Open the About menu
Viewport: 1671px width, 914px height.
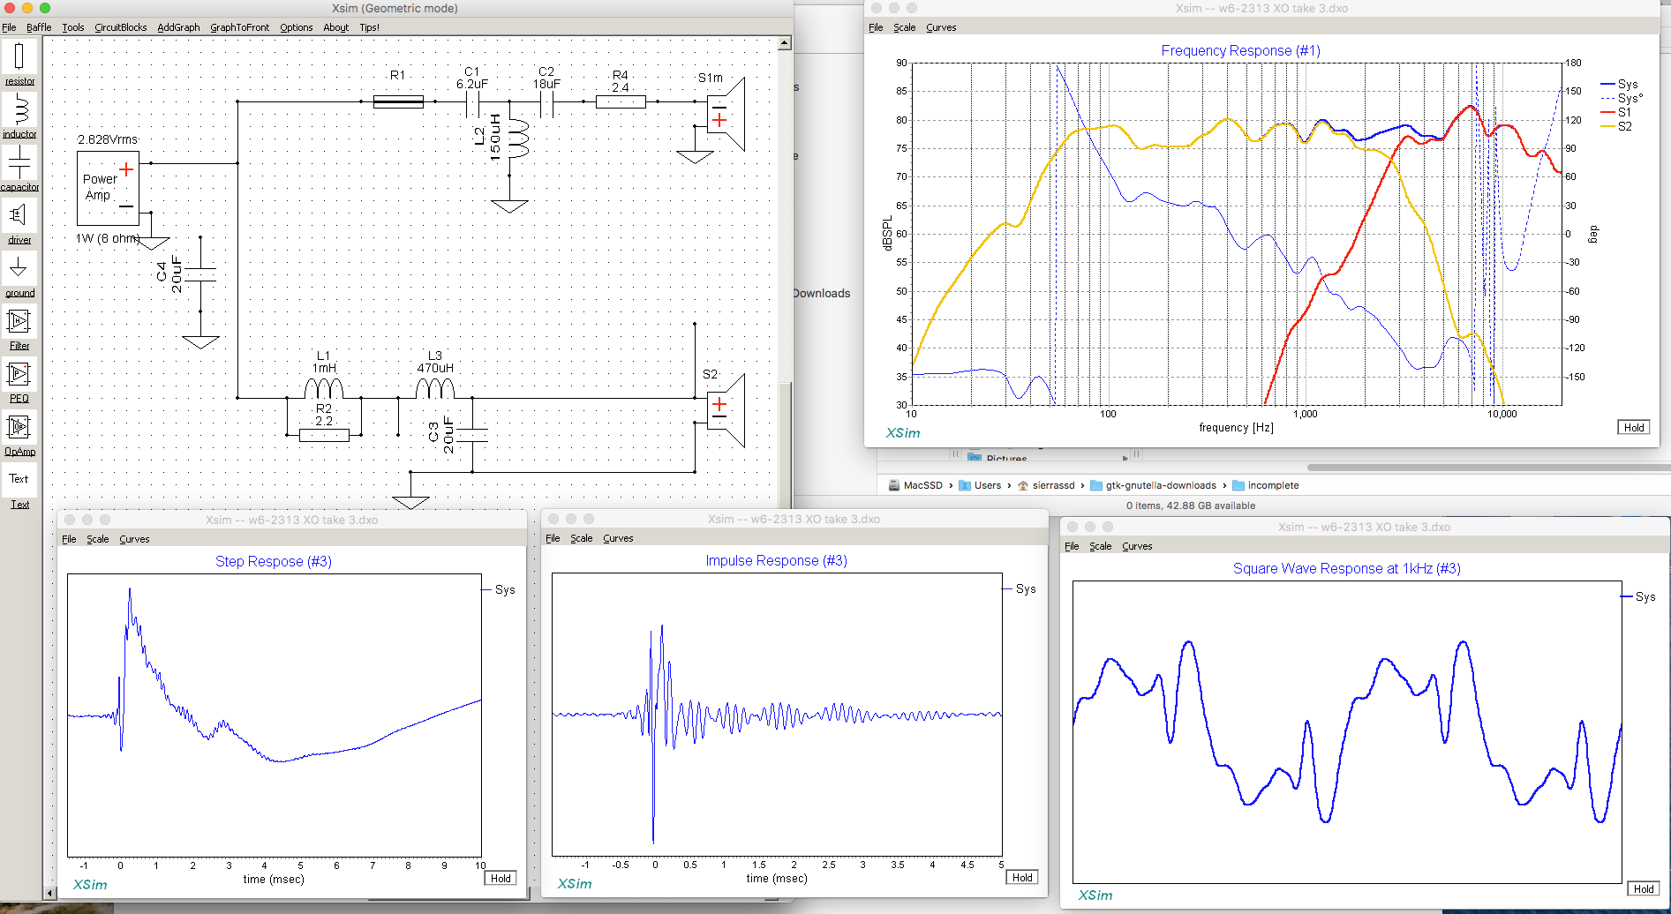click(x=336, y=27)
